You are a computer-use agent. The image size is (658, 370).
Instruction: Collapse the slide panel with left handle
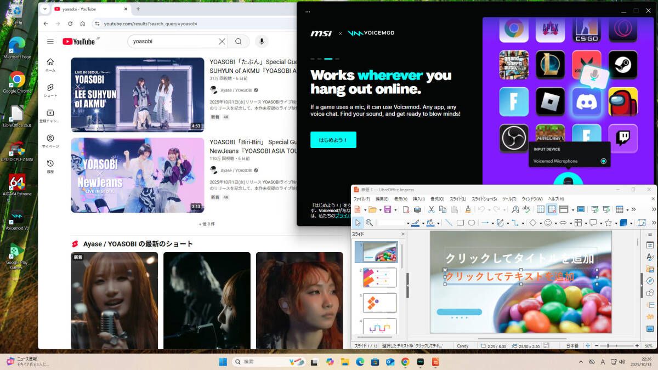(407, 286)
